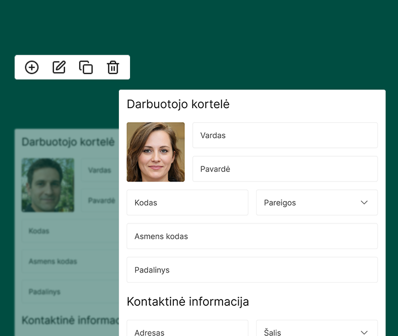Click the trash delete icon in toolbar
The height and width of the screenshot is (336, 398).
113,67
